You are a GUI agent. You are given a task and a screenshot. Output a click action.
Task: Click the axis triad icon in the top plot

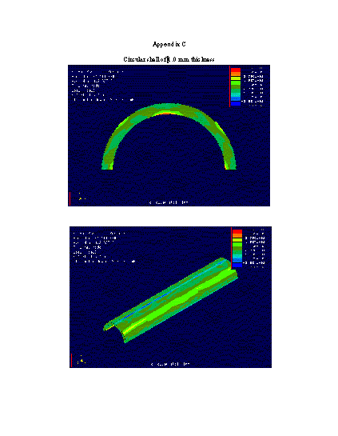tap(80, 197)
